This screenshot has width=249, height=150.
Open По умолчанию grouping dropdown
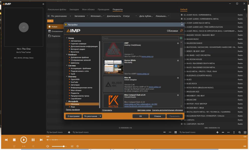click(x=70, y=16)
